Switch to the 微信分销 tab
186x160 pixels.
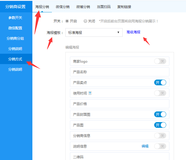pyautogui.click(x=62, y=7)
